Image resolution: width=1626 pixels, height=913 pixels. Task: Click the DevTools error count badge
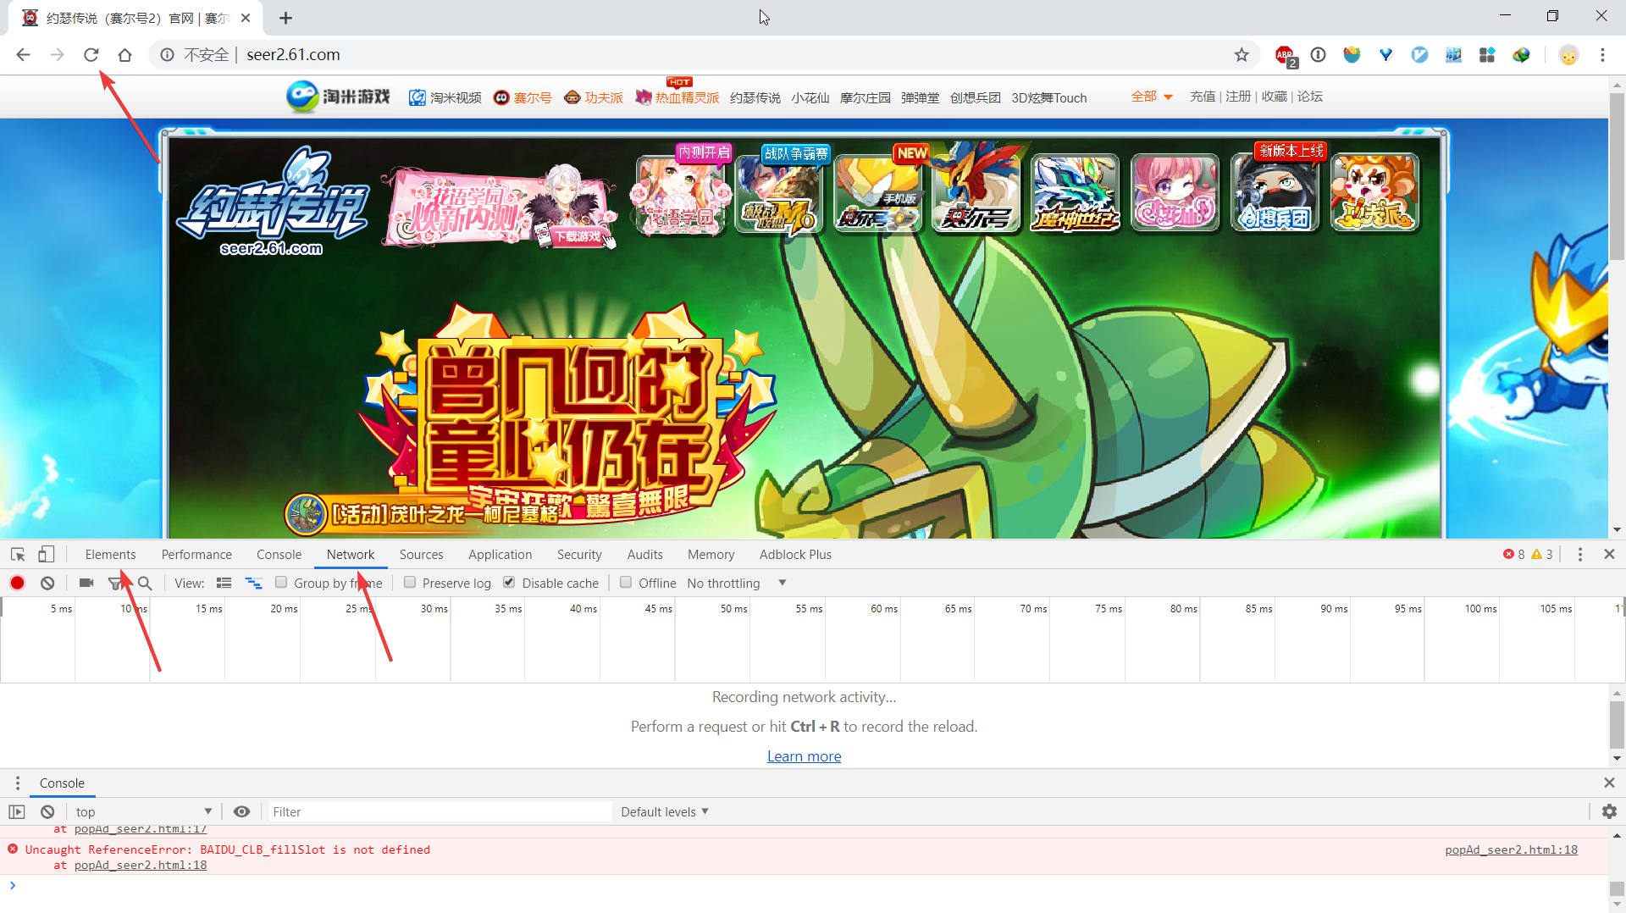1514,554
